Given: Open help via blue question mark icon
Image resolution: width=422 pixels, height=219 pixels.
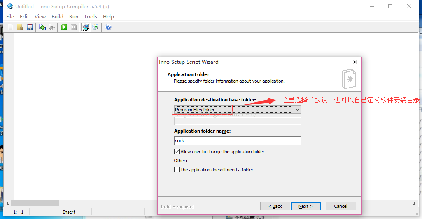Looking at the screenshot, I should 108,27.
